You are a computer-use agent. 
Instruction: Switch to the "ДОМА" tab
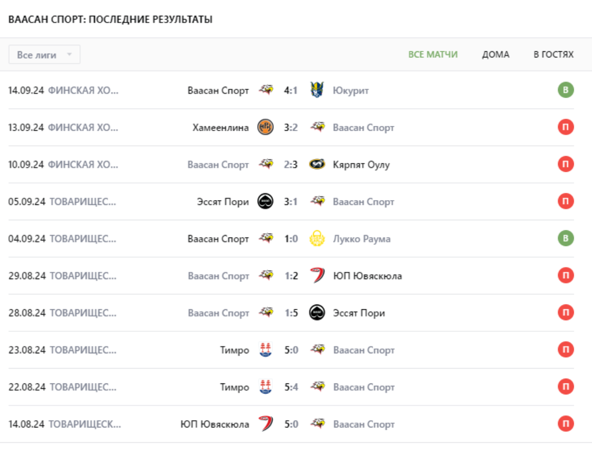(495, 55)
